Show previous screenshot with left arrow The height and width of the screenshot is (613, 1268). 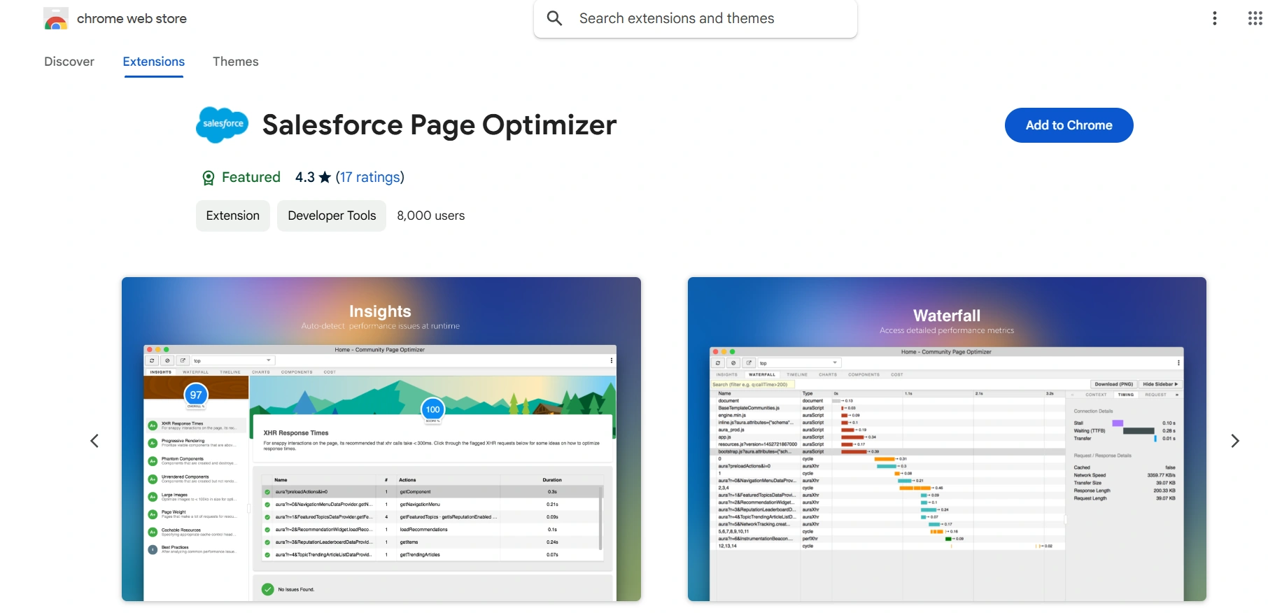tap(94, 441)
